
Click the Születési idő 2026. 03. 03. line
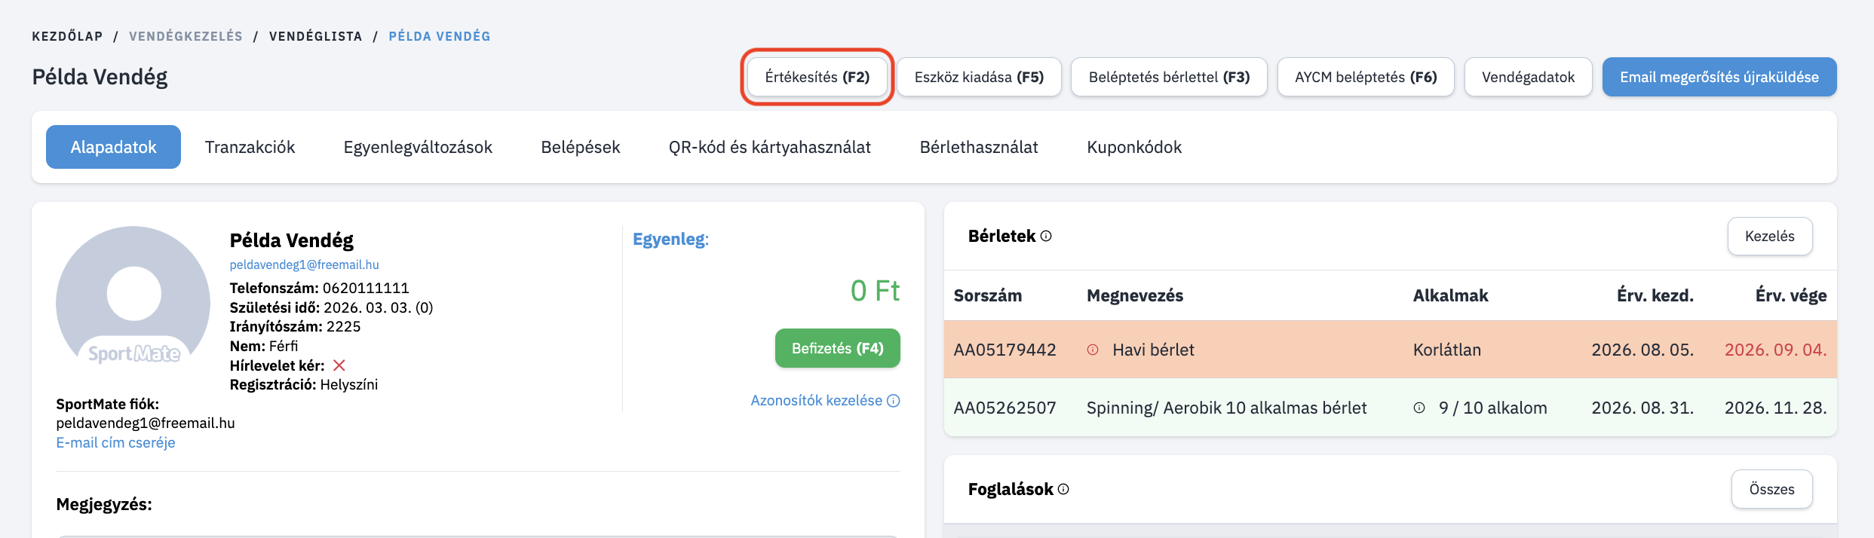(331, 307)
